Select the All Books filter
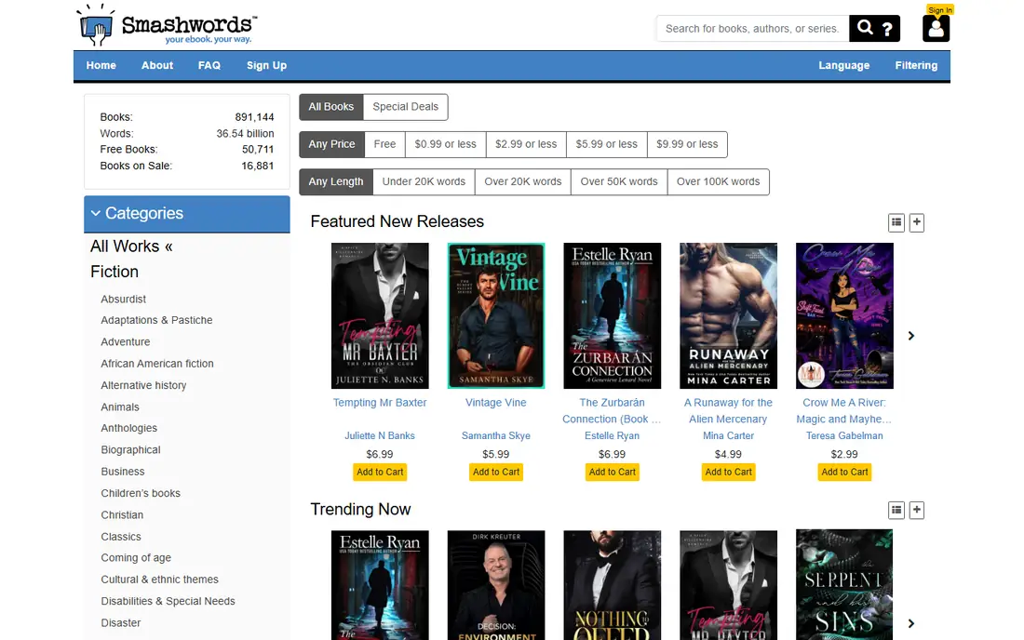 [x=331, y=107]
